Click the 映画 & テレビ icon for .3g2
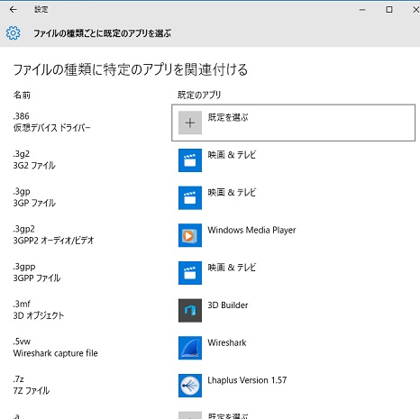This screenshot has height=419, width=420. pyautogui.click(x=190, y=160)
